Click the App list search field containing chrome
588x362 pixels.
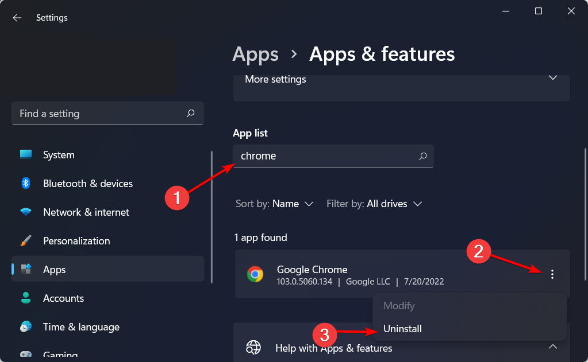333,156
